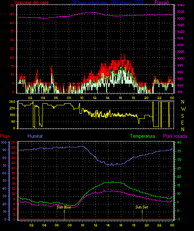Click the 30 rain axis value
Image resolution: width=194 pixels, height=231 pixels.
(13, 142)
